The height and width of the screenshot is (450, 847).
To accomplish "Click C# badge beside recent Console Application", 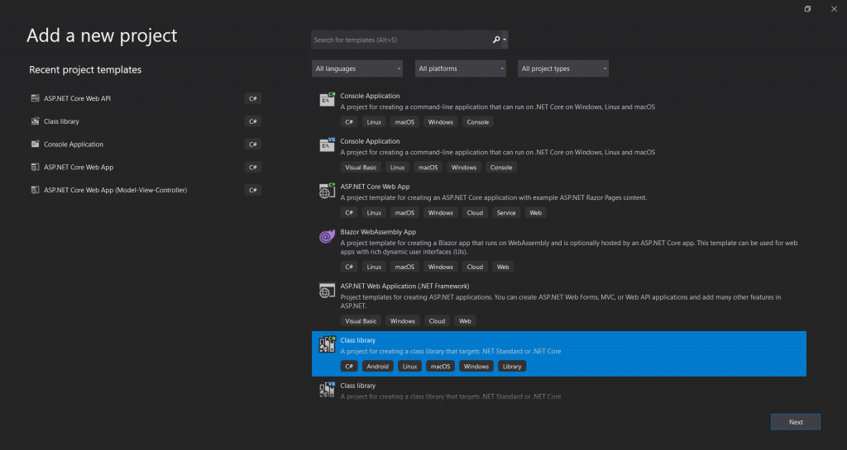I will [253, 144].
